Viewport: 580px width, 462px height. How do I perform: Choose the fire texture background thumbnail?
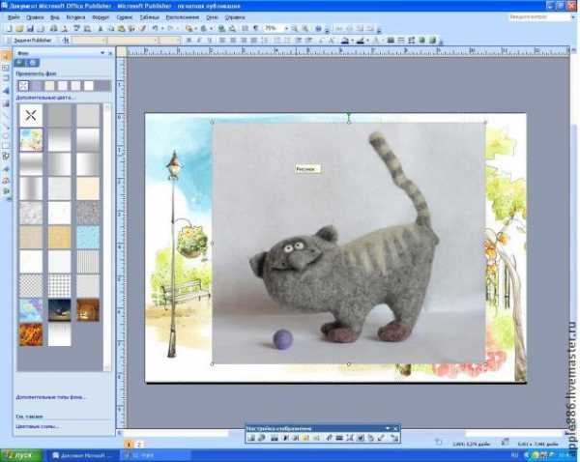[x=31, y=334]
